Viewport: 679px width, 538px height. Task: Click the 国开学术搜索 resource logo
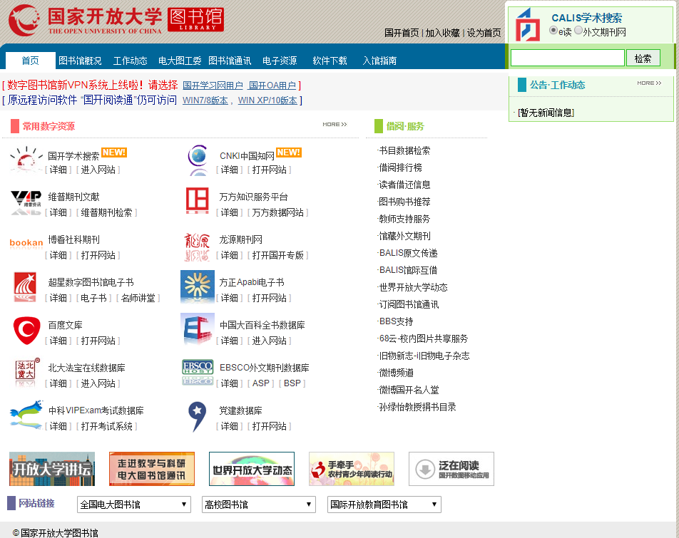pyautogui.click(x=26, y=160)
